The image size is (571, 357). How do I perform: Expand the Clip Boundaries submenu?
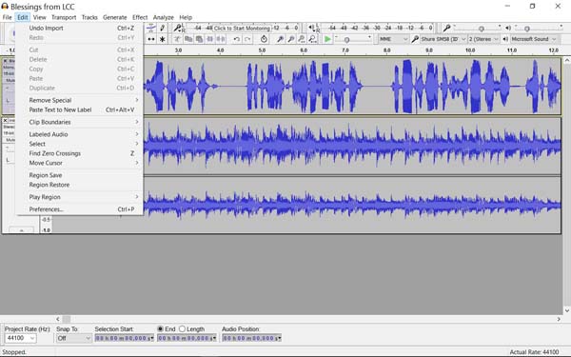[79, 122]
